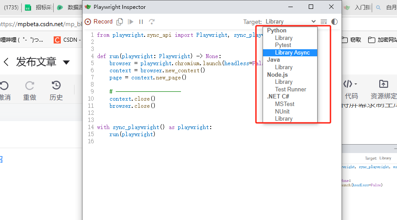This screenshot has height=220, width=397.
Task: Switch to the (1735) browser tab
Action: pos(11,8)
